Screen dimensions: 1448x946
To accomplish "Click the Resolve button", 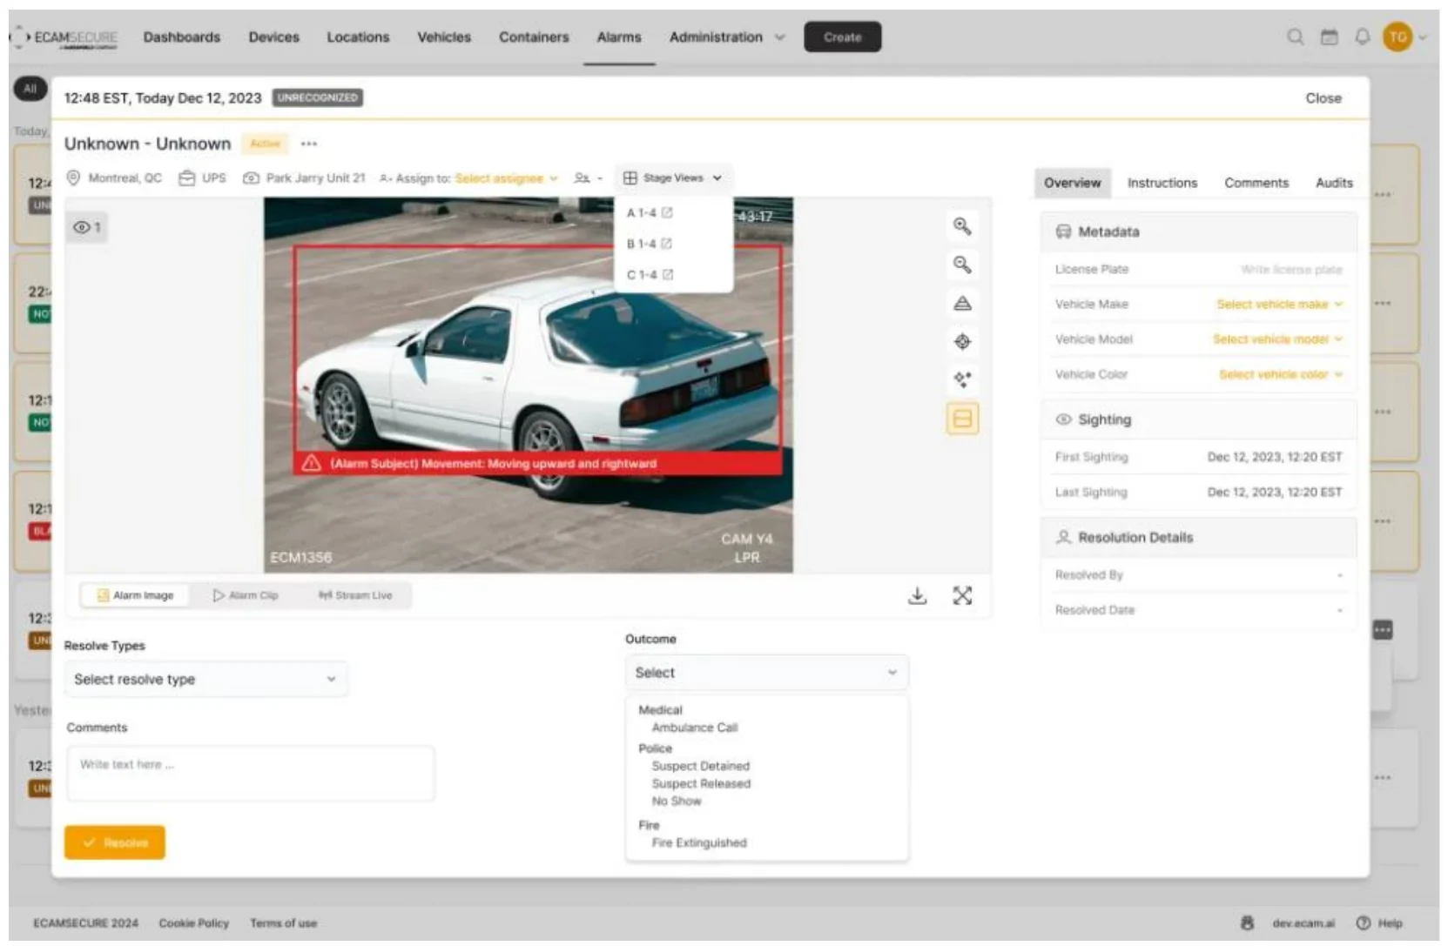I will point(114,842).
